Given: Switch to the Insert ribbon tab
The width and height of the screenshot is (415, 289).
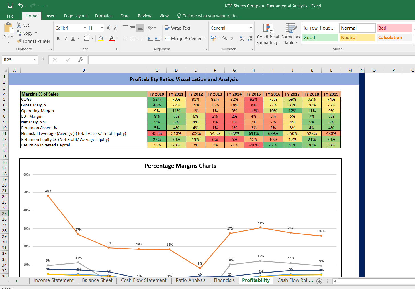Looking at the screenshot, I should click(x=51, y=16).
